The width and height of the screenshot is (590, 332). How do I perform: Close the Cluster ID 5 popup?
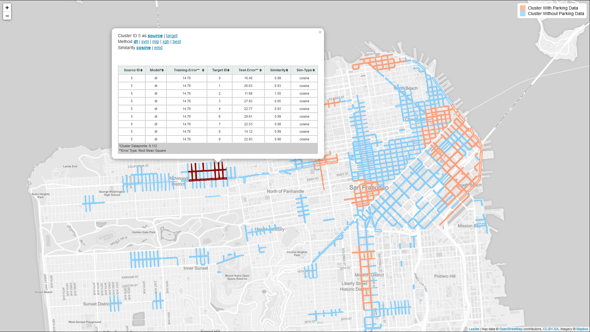(320, 32)
